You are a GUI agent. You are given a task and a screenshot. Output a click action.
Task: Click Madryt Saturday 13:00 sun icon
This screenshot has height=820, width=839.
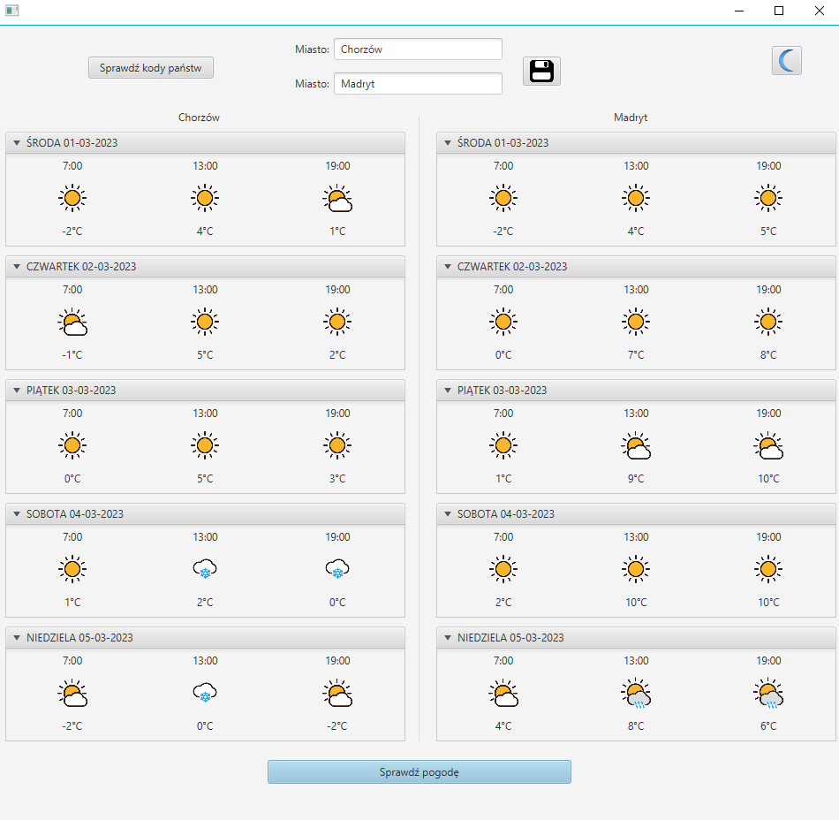tap(636, 569)
